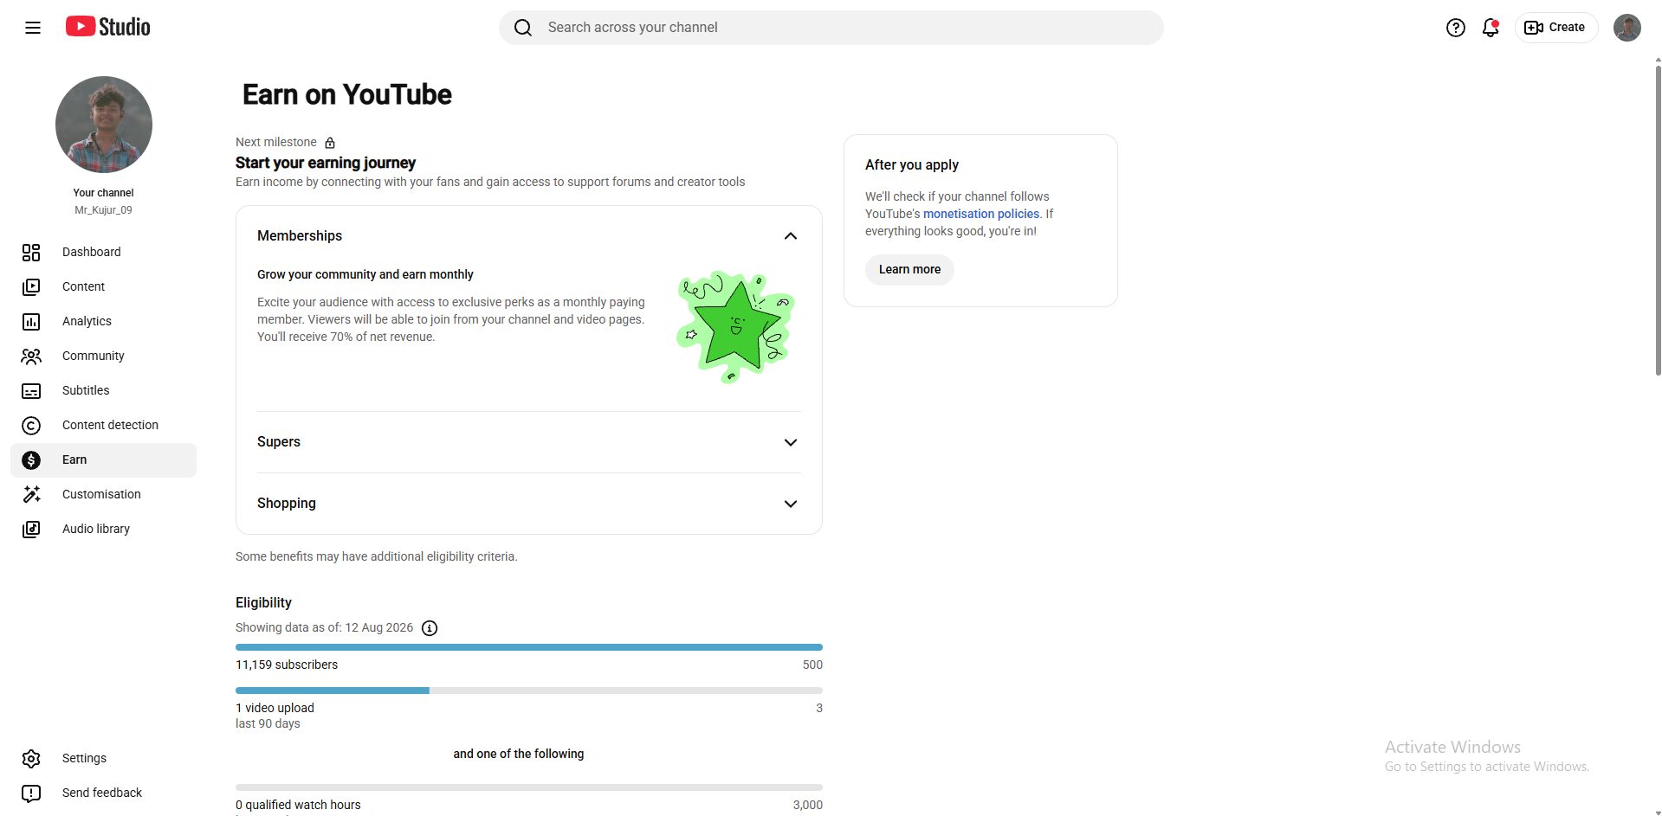Open the account avatar menu
Screen dimensions: 1662x816
click(1627, 28)
